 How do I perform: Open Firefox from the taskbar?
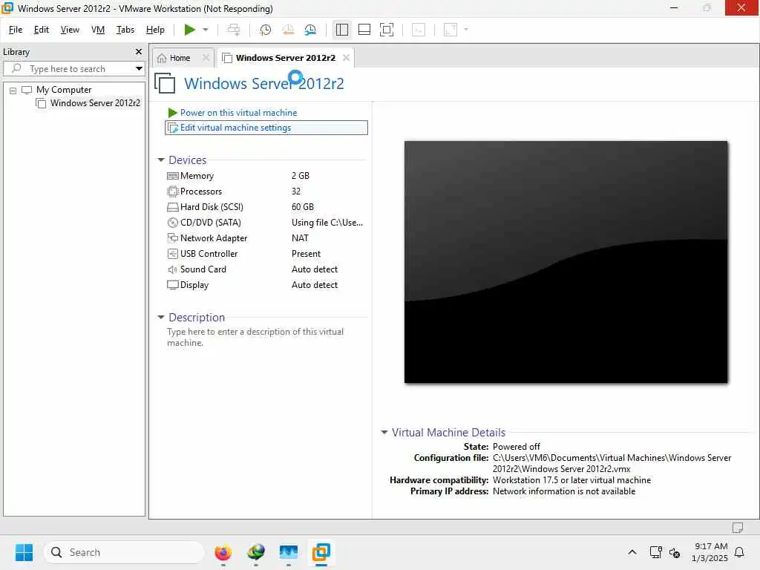point(223,552)
